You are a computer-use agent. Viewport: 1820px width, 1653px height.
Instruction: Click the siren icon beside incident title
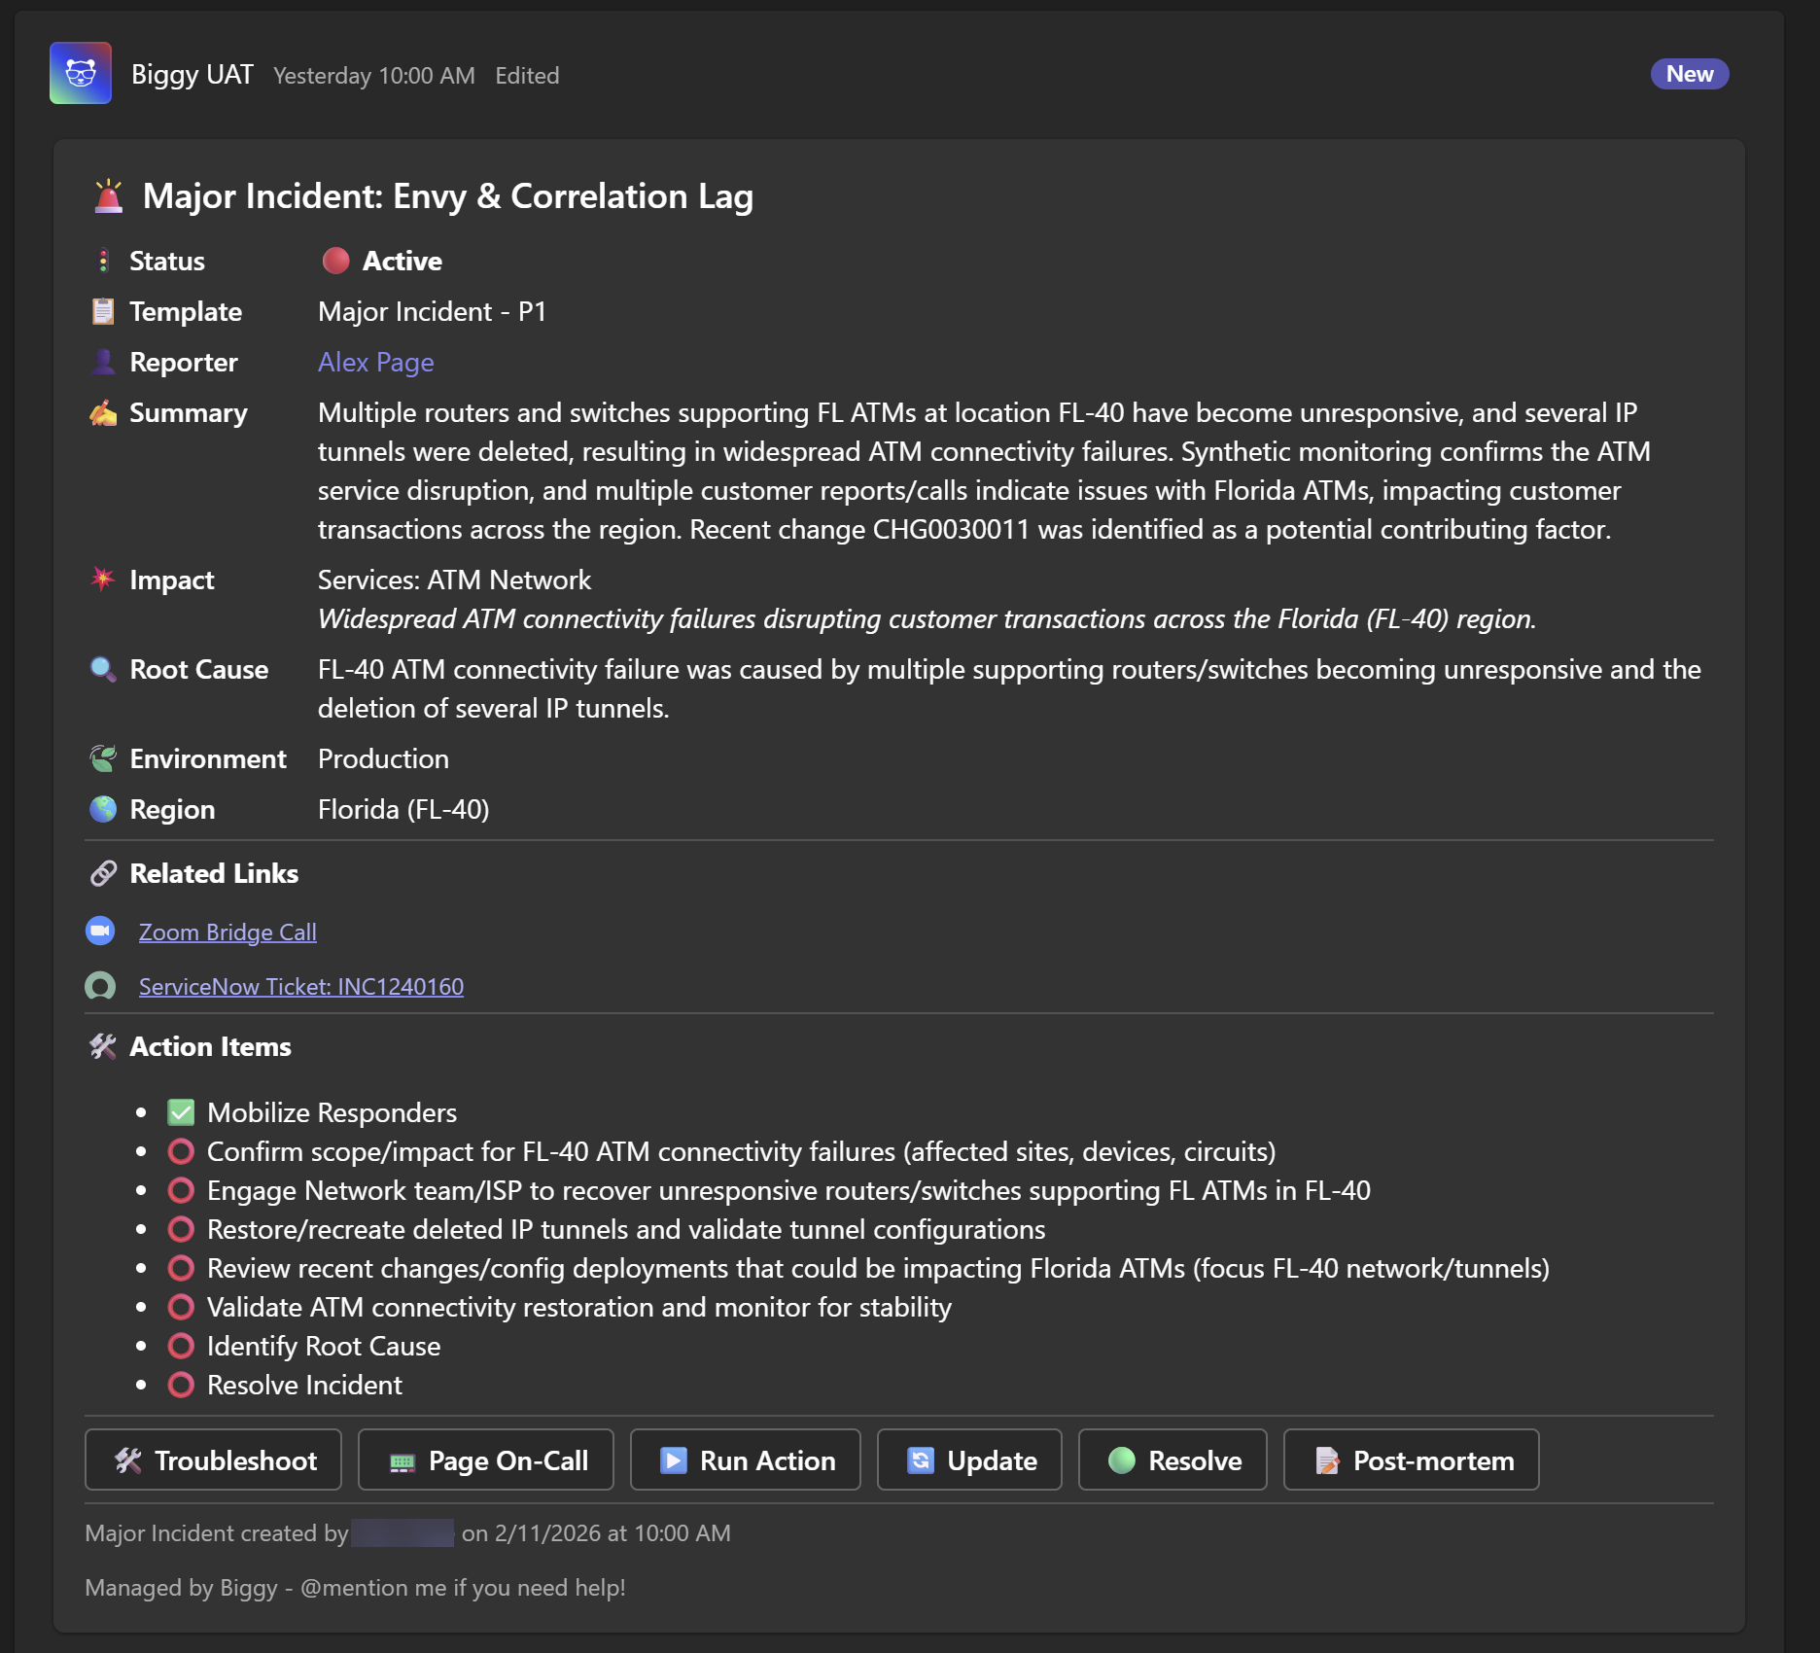[x=108, y=196]
